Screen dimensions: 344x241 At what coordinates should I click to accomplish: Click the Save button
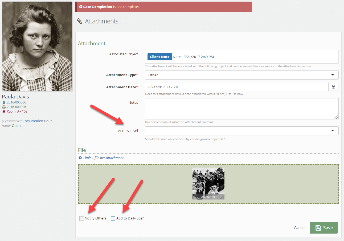[323, 228]
